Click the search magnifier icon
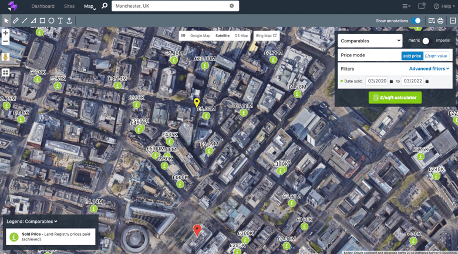 click(105, 6)
